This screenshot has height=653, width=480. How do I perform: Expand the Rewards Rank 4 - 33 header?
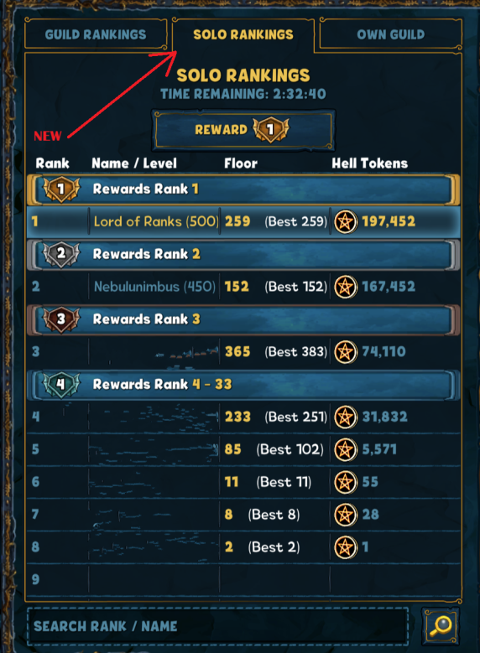tap(243, 385)
